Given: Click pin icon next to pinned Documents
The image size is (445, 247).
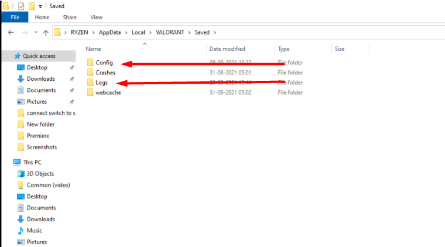Looking at the screenshot, I should click(x=72, y=90).
